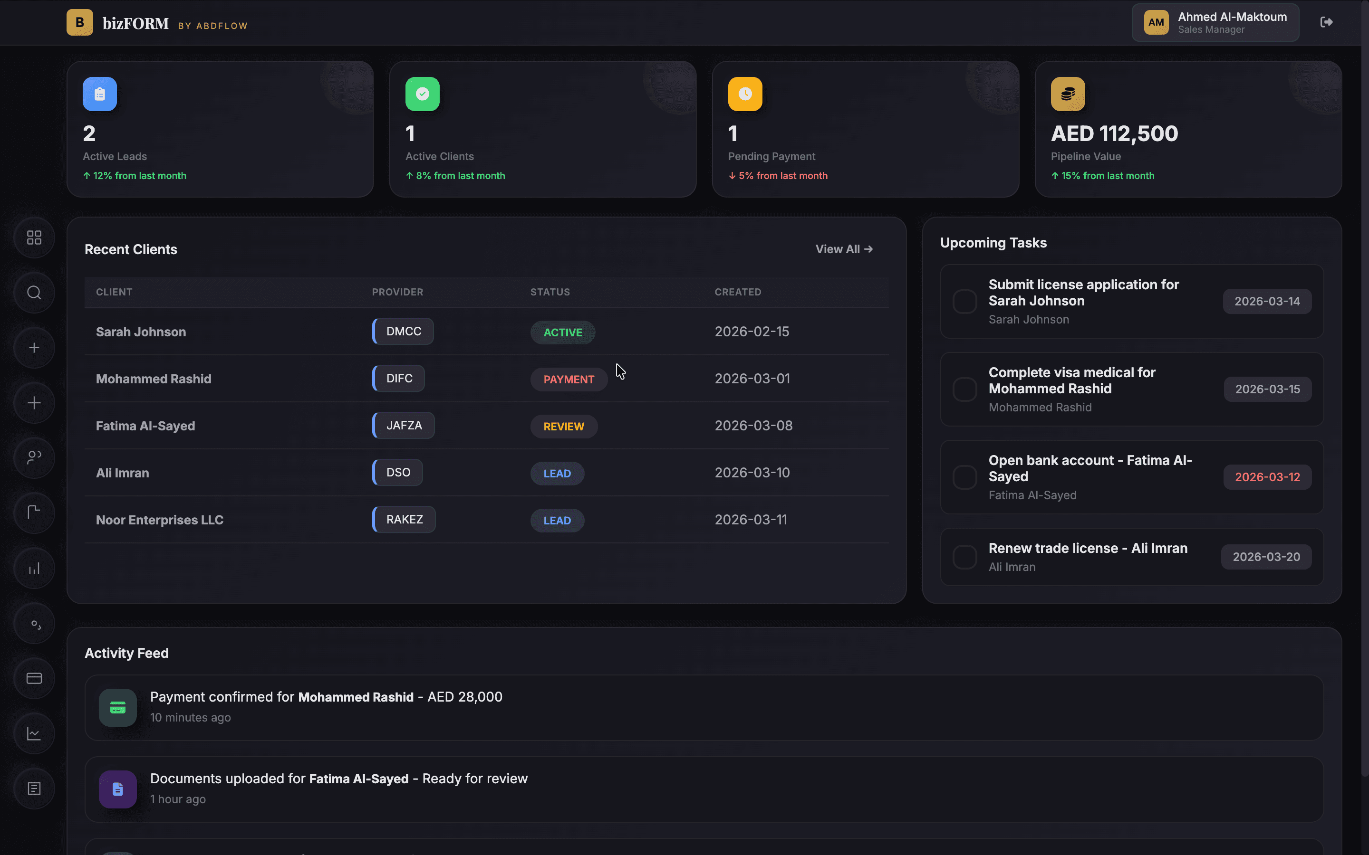Select the search icon in the sidebar
This screenshot has height=855, width=1369.
[34, 292]
